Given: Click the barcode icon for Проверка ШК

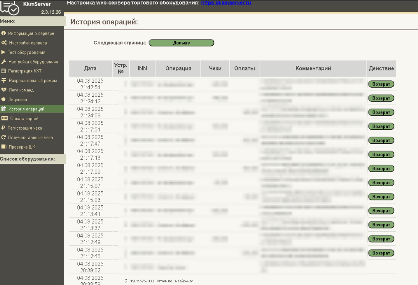Looking at the screenshot, I should tap(4, 147).
